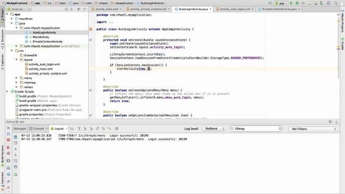Click MyApplication2 breadcrumb
Viewport: 345px width, 194px height.
(x=16, y=3)
